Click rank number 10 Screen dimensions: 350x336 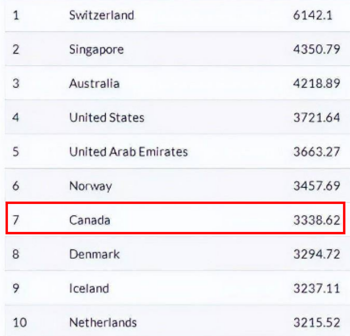[x=20, y=322]
